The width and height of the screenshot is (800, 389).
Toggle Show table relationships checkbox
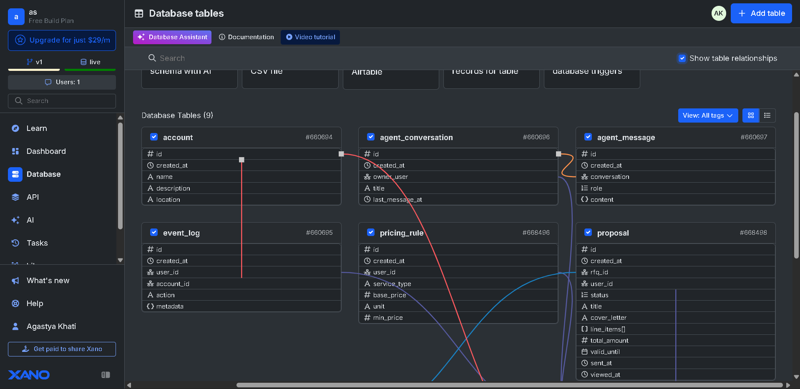pyautogui.click(x=682, y=58)
